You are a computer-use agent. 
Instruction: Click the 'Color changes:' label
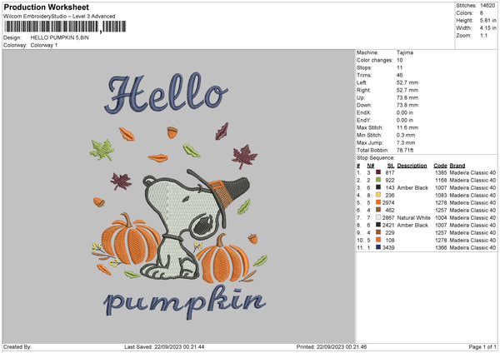tap(375, 60)
